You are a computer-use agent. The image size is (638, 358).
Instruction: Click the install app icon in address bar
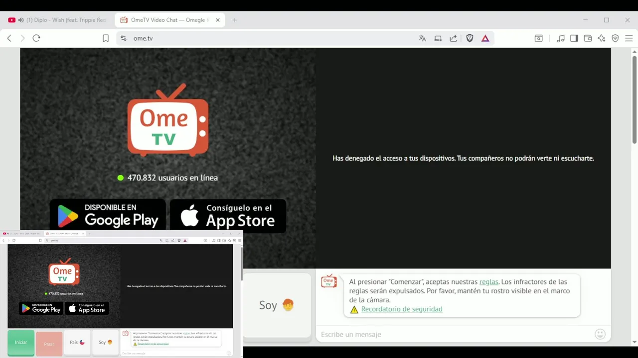pos(438,38)
